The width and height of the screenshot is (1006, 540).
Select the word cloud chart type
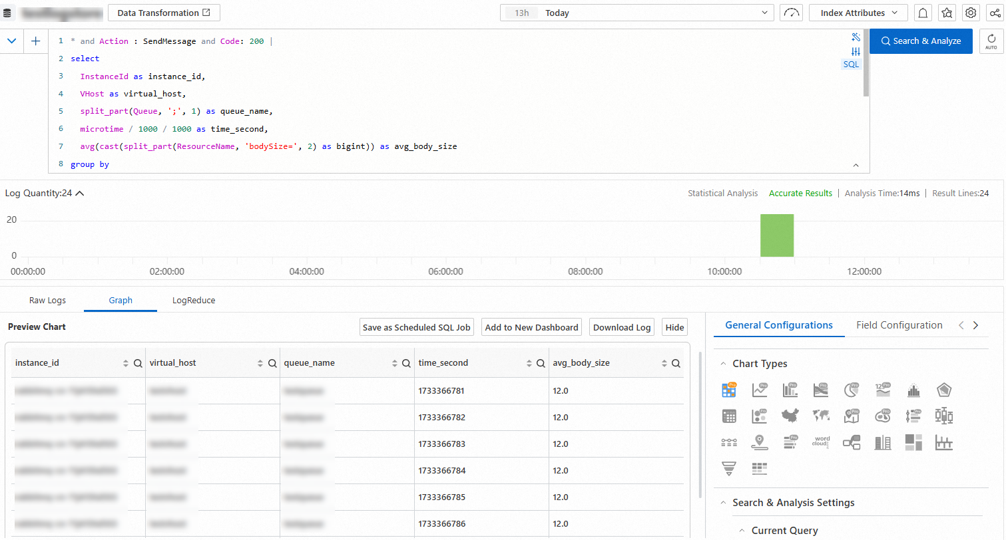(822, 442)
